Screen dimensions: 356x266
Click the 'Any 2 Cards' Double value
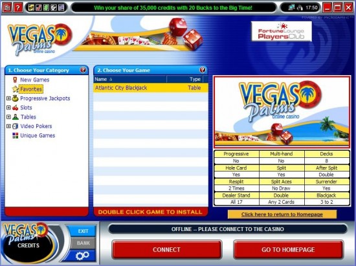pyautogui.click(x=282, y=202)
